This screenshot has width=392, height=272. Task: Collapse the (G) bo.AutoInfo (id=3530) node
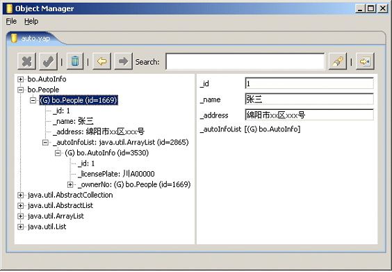tap(58, 153)
